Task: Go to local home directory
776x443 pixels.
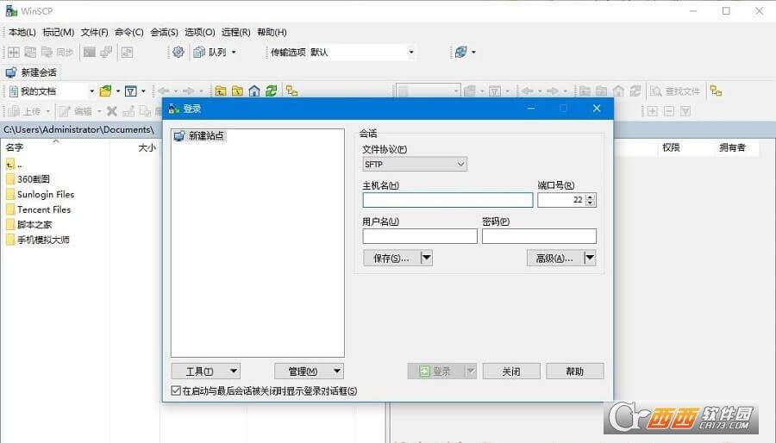Action: point(254,91)
